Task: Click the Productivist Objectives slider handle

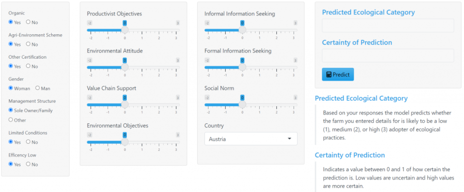Action: 125,30
